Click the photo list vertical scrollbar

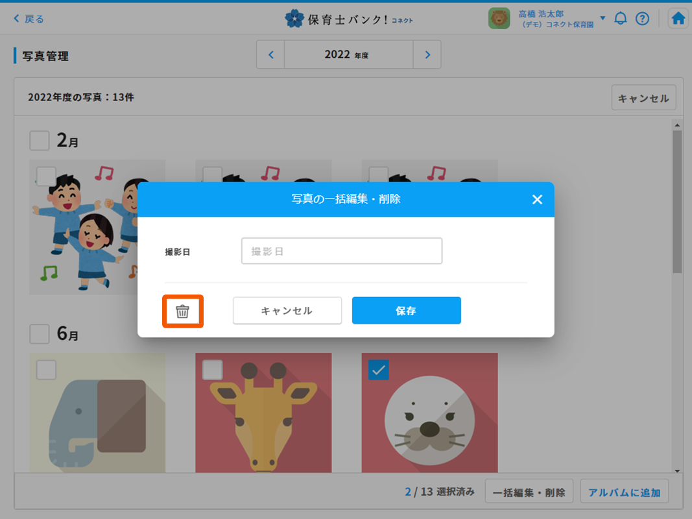677,201
